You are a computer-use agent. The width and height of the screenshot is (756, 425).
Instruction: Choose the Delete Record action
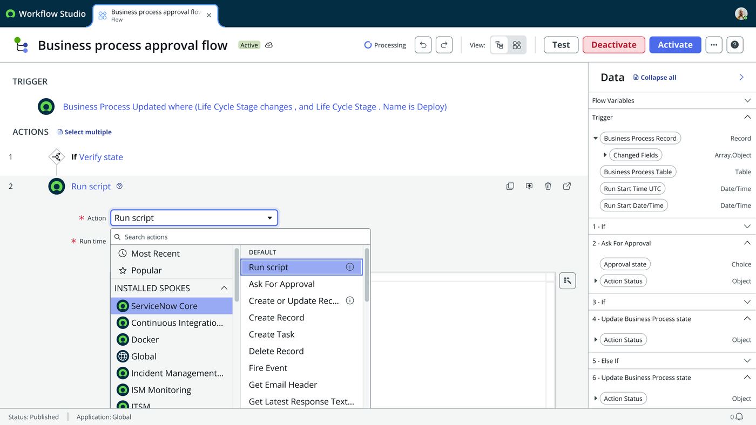tap(301, 351)
